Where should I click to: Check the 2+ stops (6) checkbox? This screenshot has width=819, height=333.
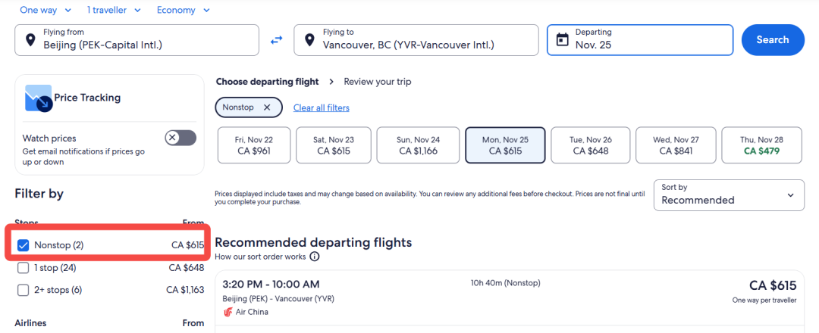click(23, 290)
